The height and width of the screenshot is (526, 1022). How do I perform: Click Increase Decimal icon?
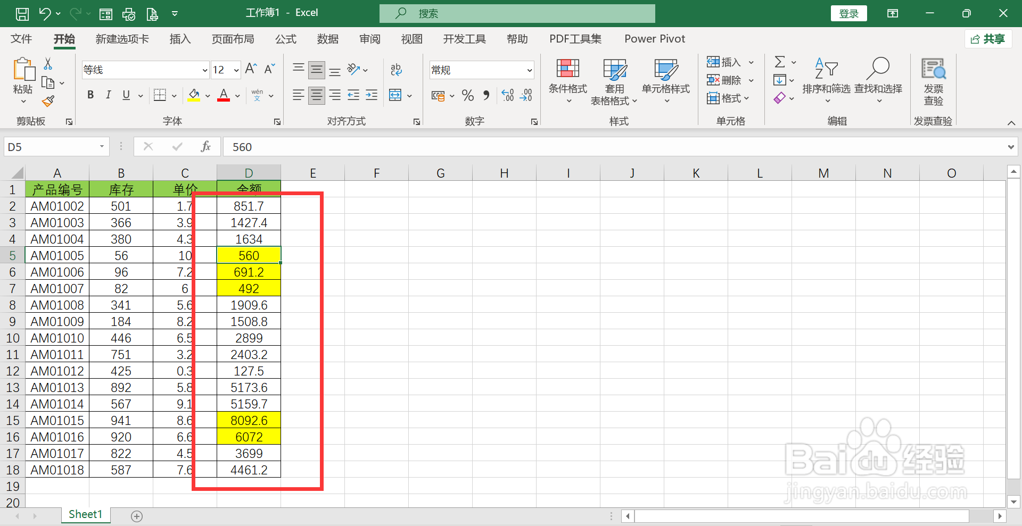508,95
